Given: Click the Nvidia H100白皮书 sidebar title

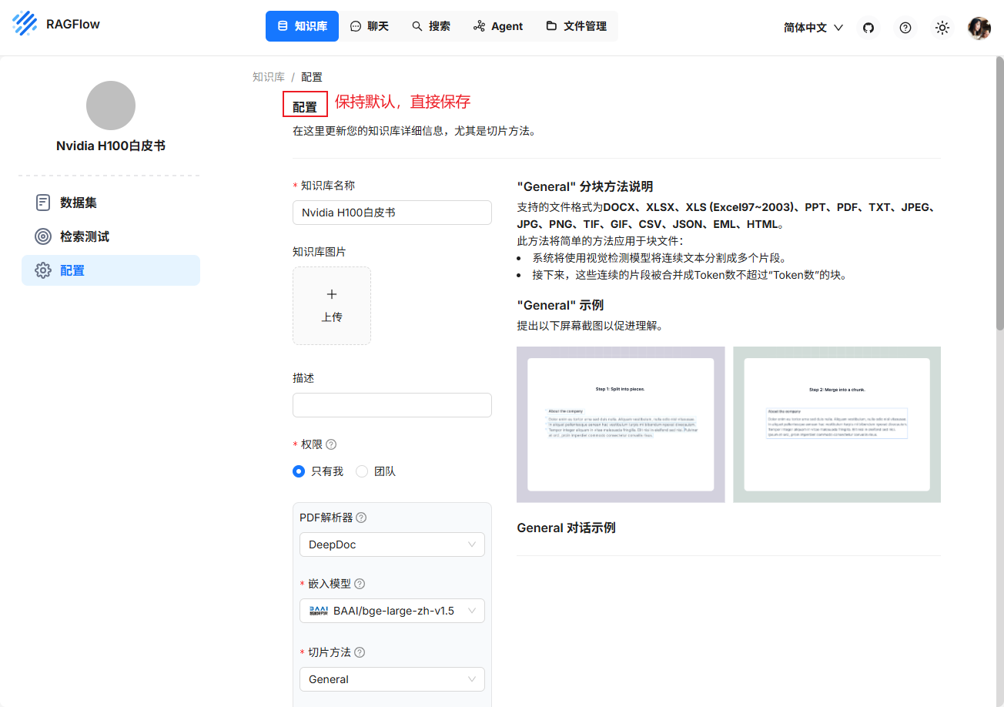Looking at the screenshot, I should [x=111, y=146].
